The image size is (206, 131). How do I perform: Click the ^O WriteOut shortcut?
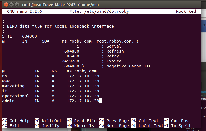(48, 121)
